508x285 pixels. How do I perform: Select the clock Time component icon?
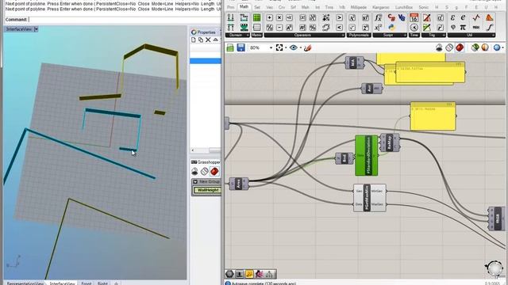[x=414, y=28]
